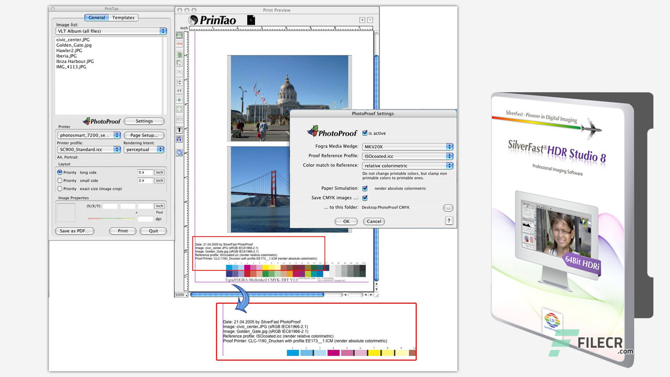The height and width of the screenshot is (377, 670).
Task: Click the Page Setup... button
Action: pyautogui.click(x=144, y=135)
